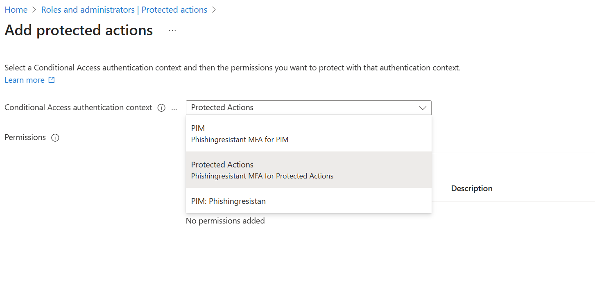Viewport: 595px width, 289px height.
Task: Click the info icon beside Conditional Access authentication context
Action: (x=161, y=108)
